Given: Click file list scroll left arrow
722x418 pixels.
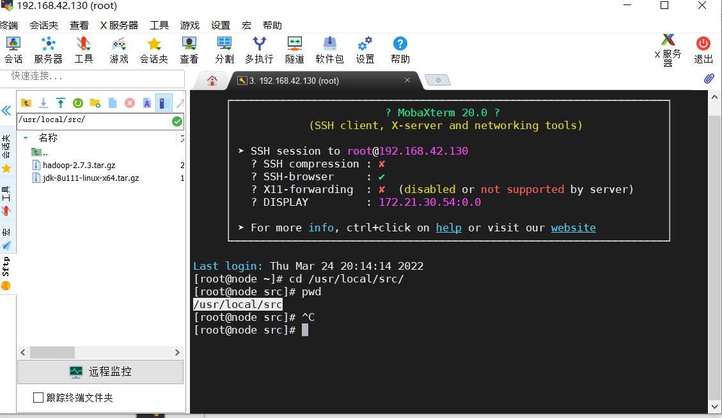Looking at the screenshot, I should pyautogui.click(x=23, y=353).
